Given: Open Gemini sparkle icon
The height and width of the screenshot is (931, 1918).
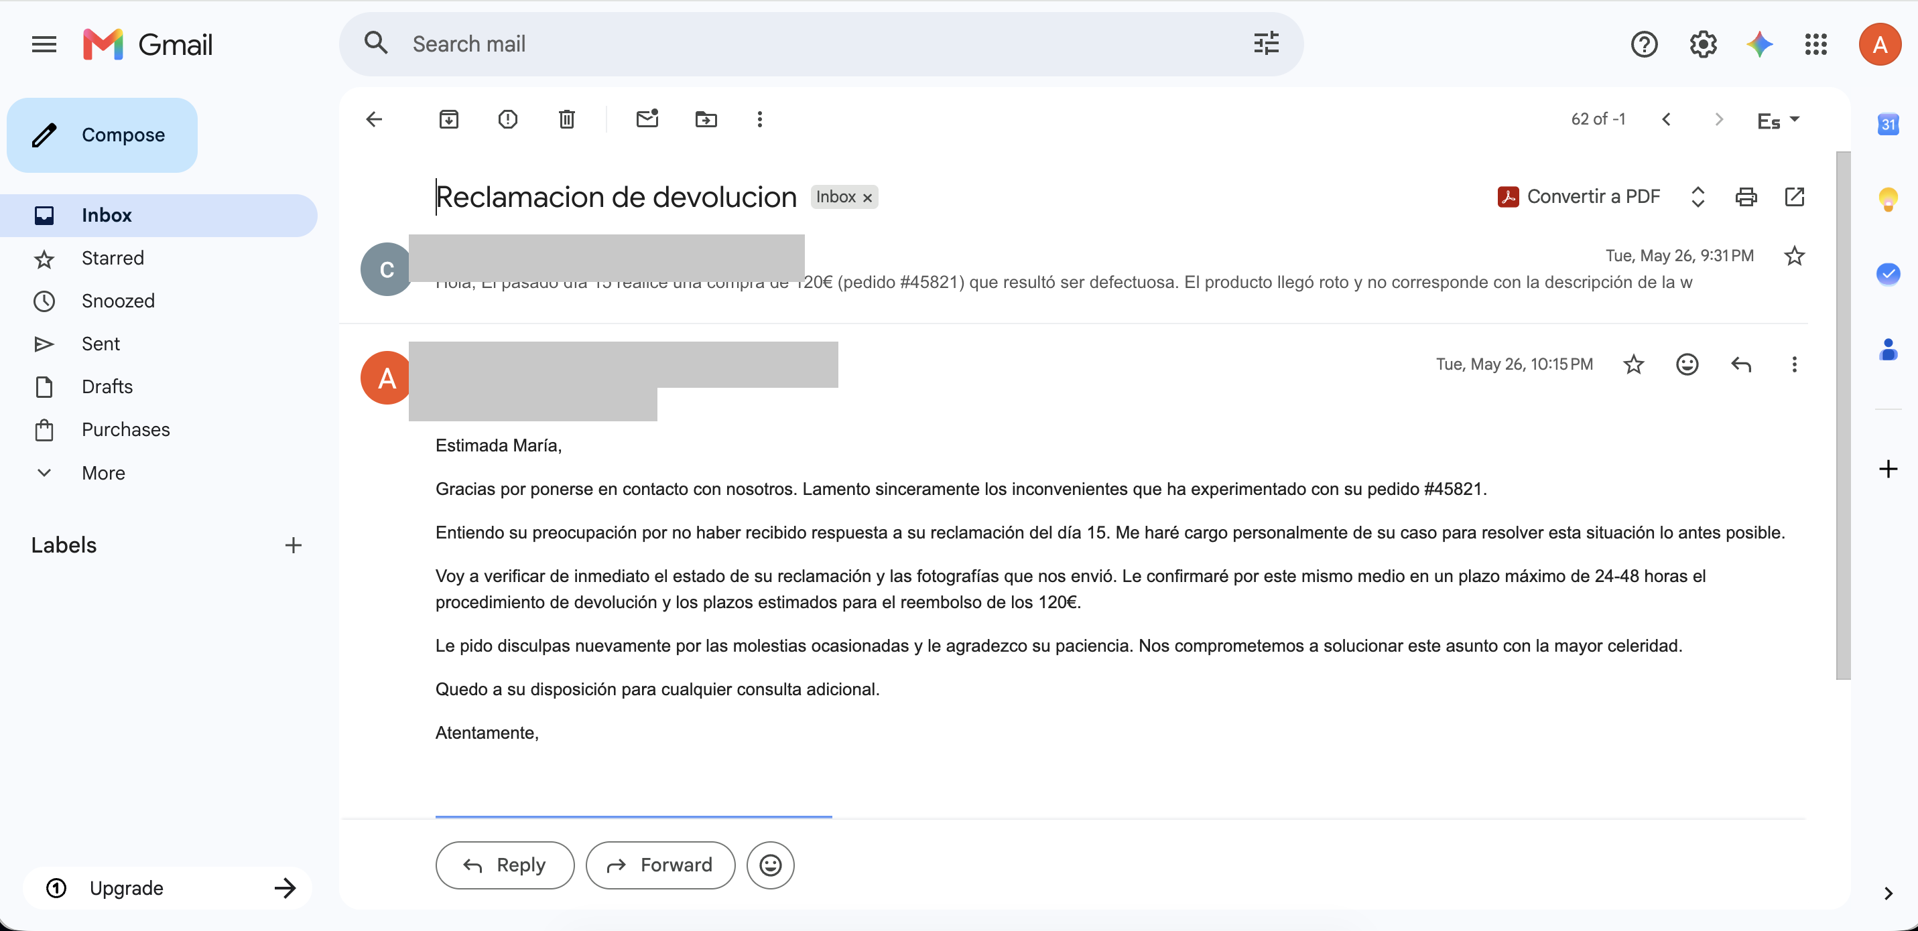Looking at the screenshot, I should click(1759, 45).
